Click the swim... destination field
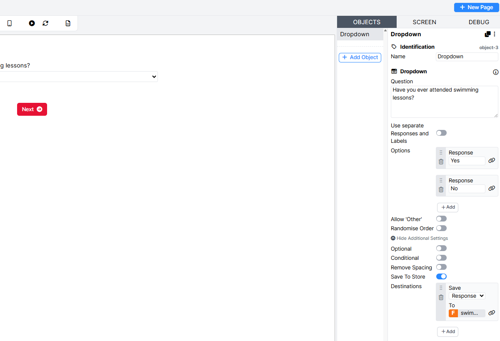500x341 pixels. [x=472, y=313]
